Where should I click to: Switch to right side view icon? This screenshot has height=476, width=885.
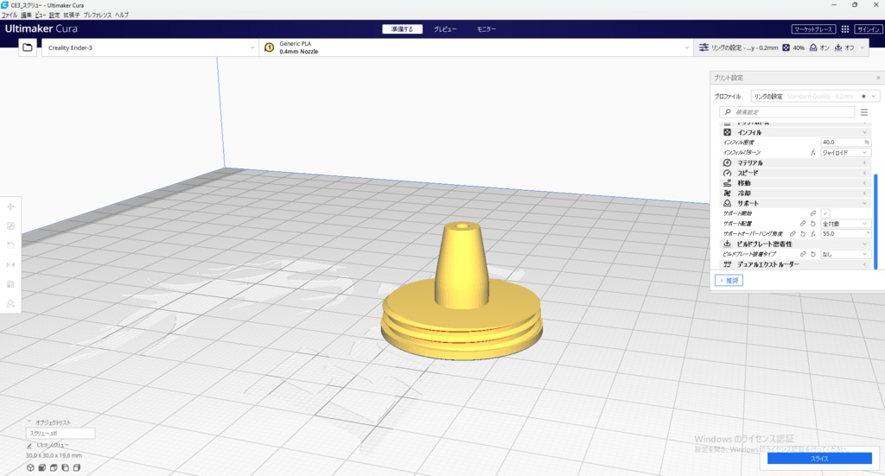77,467
